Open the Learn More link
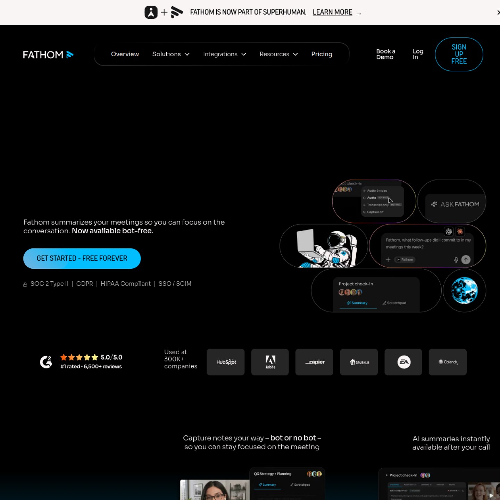500x500 pixels. (332, 12)
